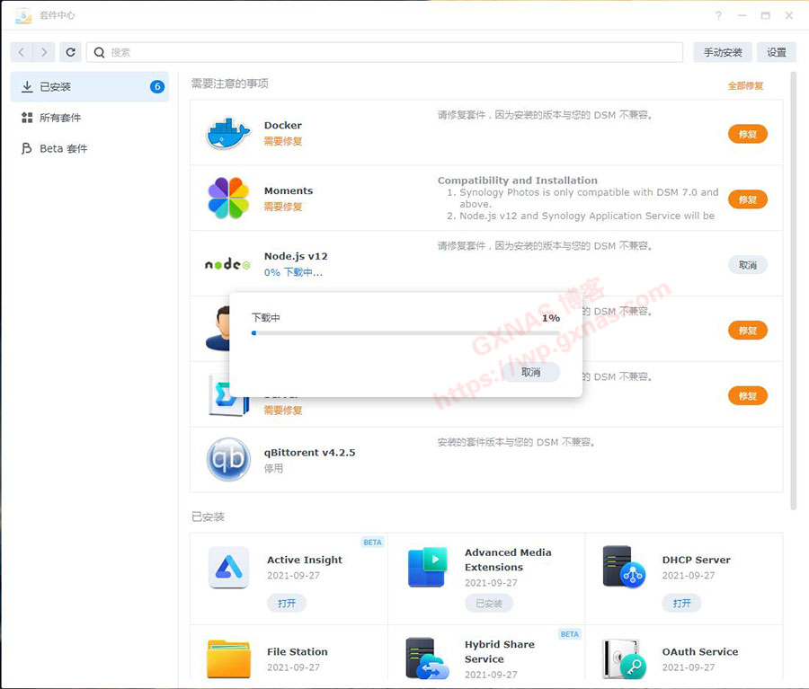This screenshot has width=809, height=689.
Task: Click the 全部修复 link
Action: pos(746,84)
